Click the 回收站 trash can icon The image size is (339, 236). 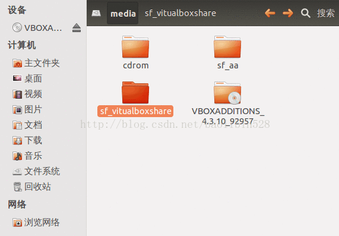[x=17, y=187]
